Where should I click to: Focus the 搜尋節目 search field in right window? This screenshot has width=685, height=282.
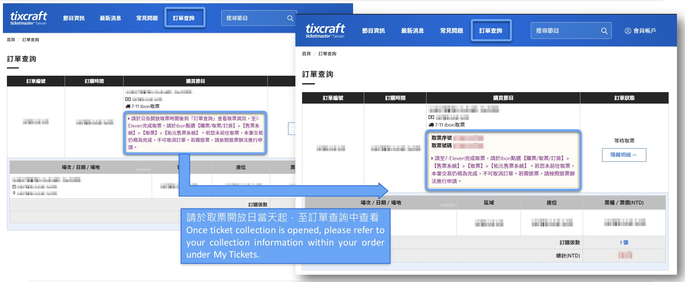(x=566, y=31)
